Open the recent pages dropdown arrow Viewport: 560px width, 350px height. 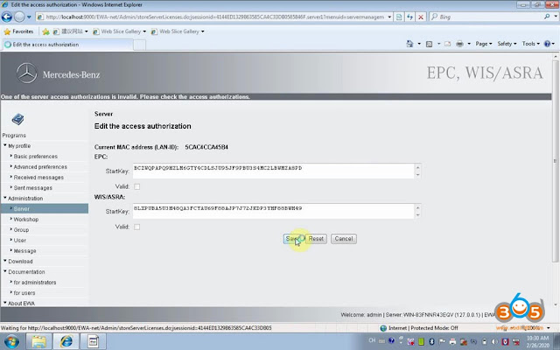pos(29,17)
